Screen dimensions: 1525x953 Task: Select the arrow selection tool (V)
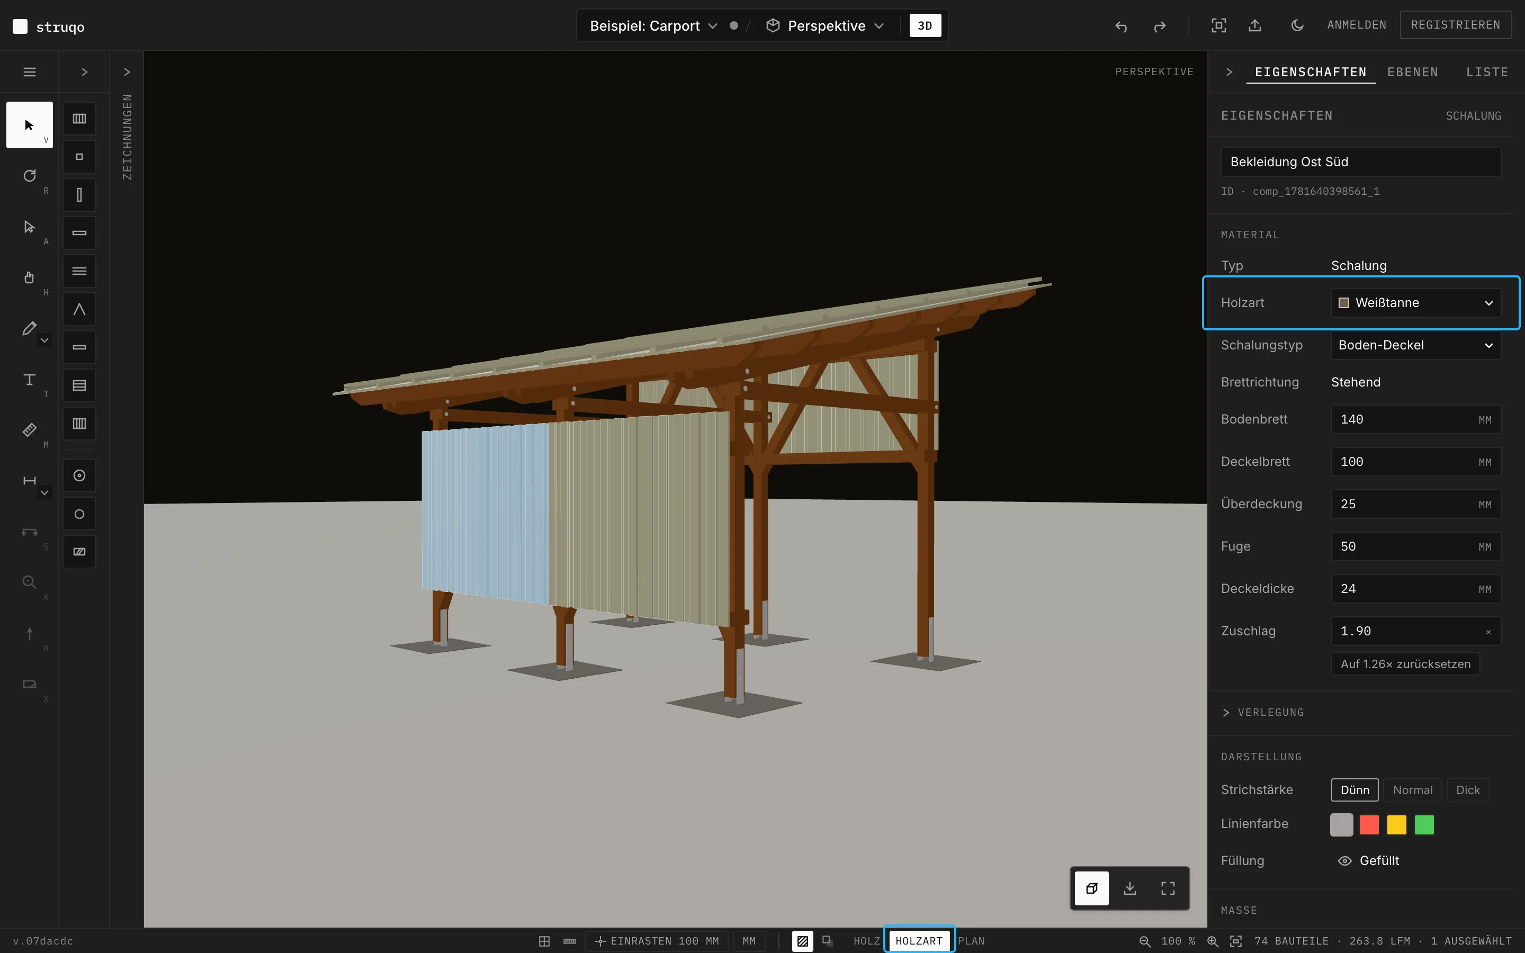pos(30,125)
